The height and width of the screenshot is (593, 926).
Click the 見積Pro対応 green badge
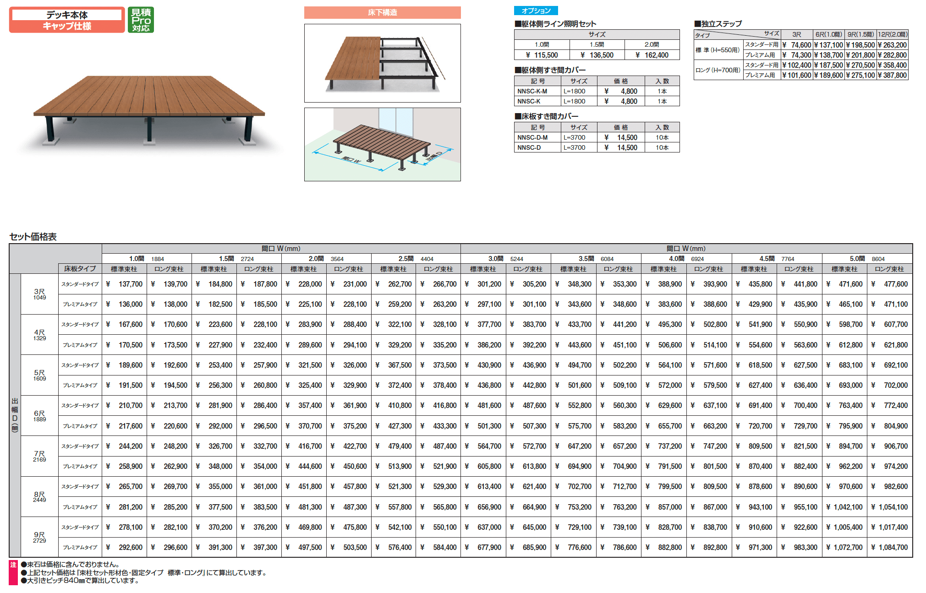[141, 20]
